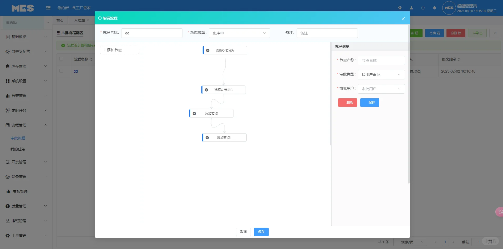Open the 审批用户 dropdown

[x=381, y=89]
